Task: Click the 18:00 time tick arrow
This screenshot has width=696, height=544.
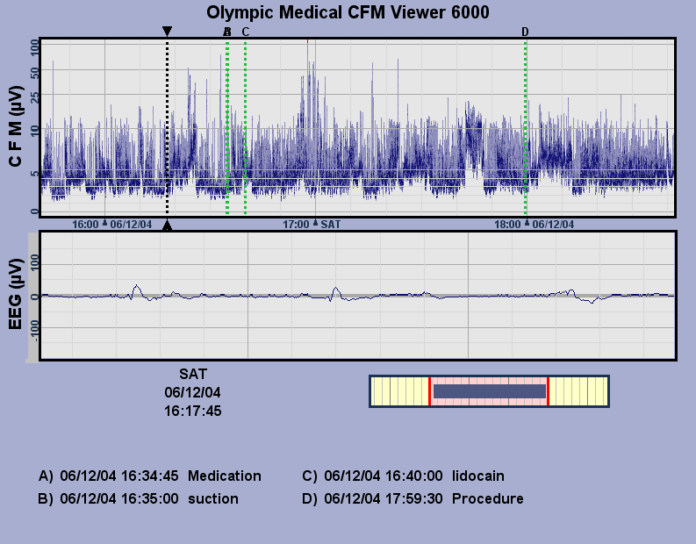Action: point(527,222)
